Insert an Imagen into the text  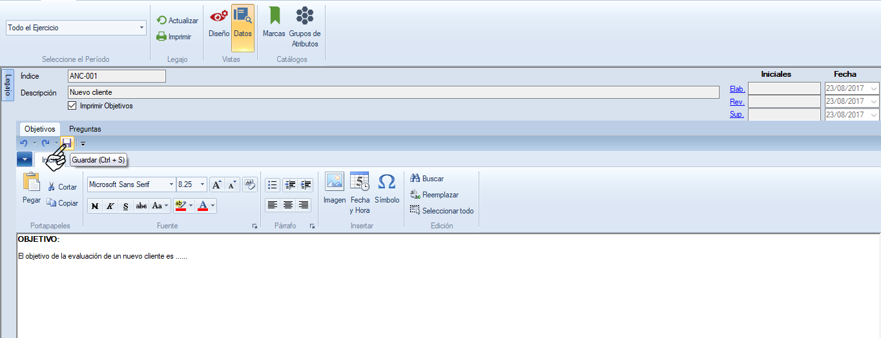point(335,188)
